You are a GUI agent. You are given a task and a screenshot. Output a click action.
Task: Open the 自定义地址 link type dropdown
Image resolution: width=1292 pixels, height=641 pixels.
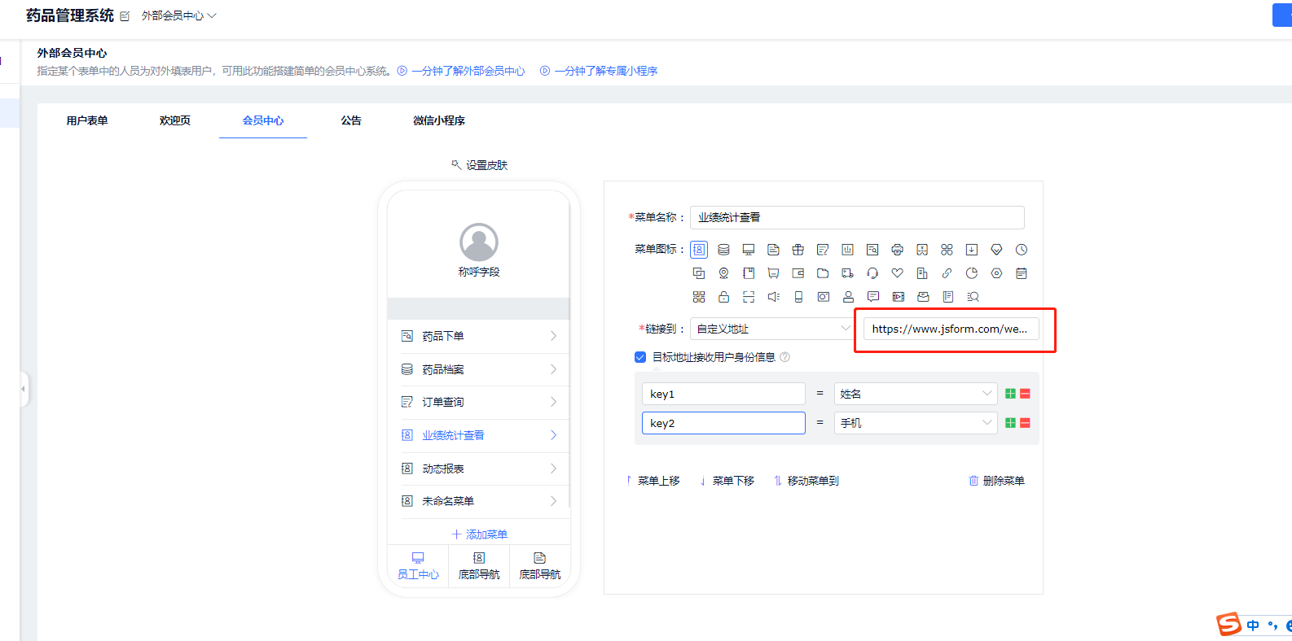[x=771, y=329]
